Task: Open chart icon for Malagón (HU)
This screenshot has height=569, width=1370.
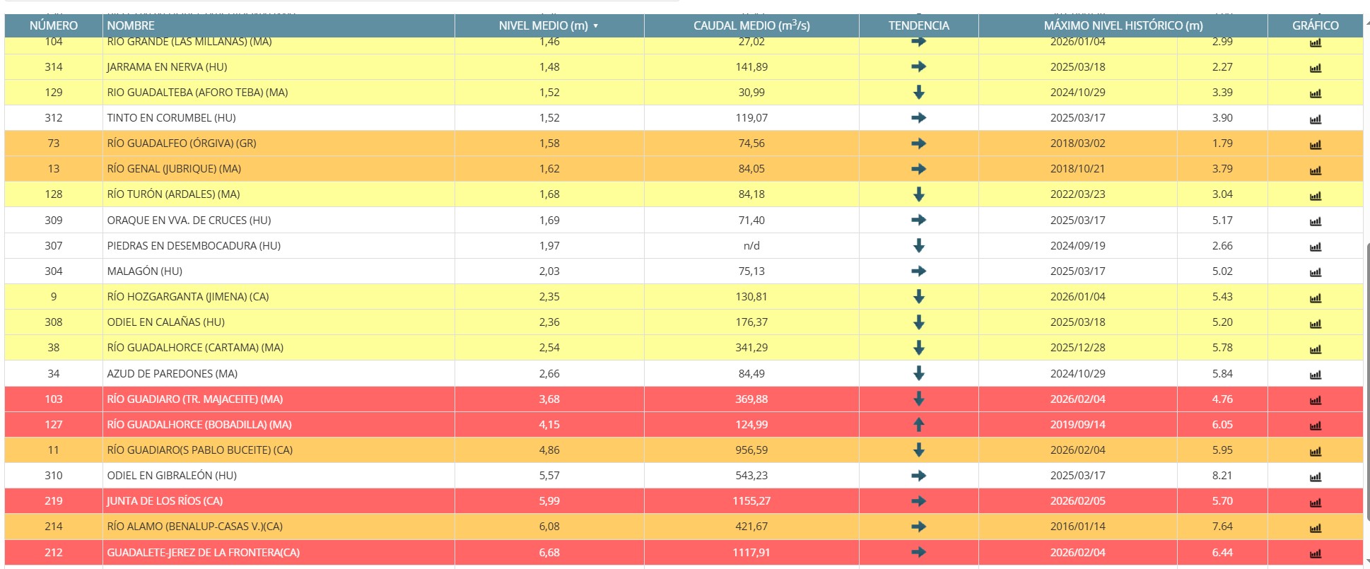Action: click(x=1315, y=272)
